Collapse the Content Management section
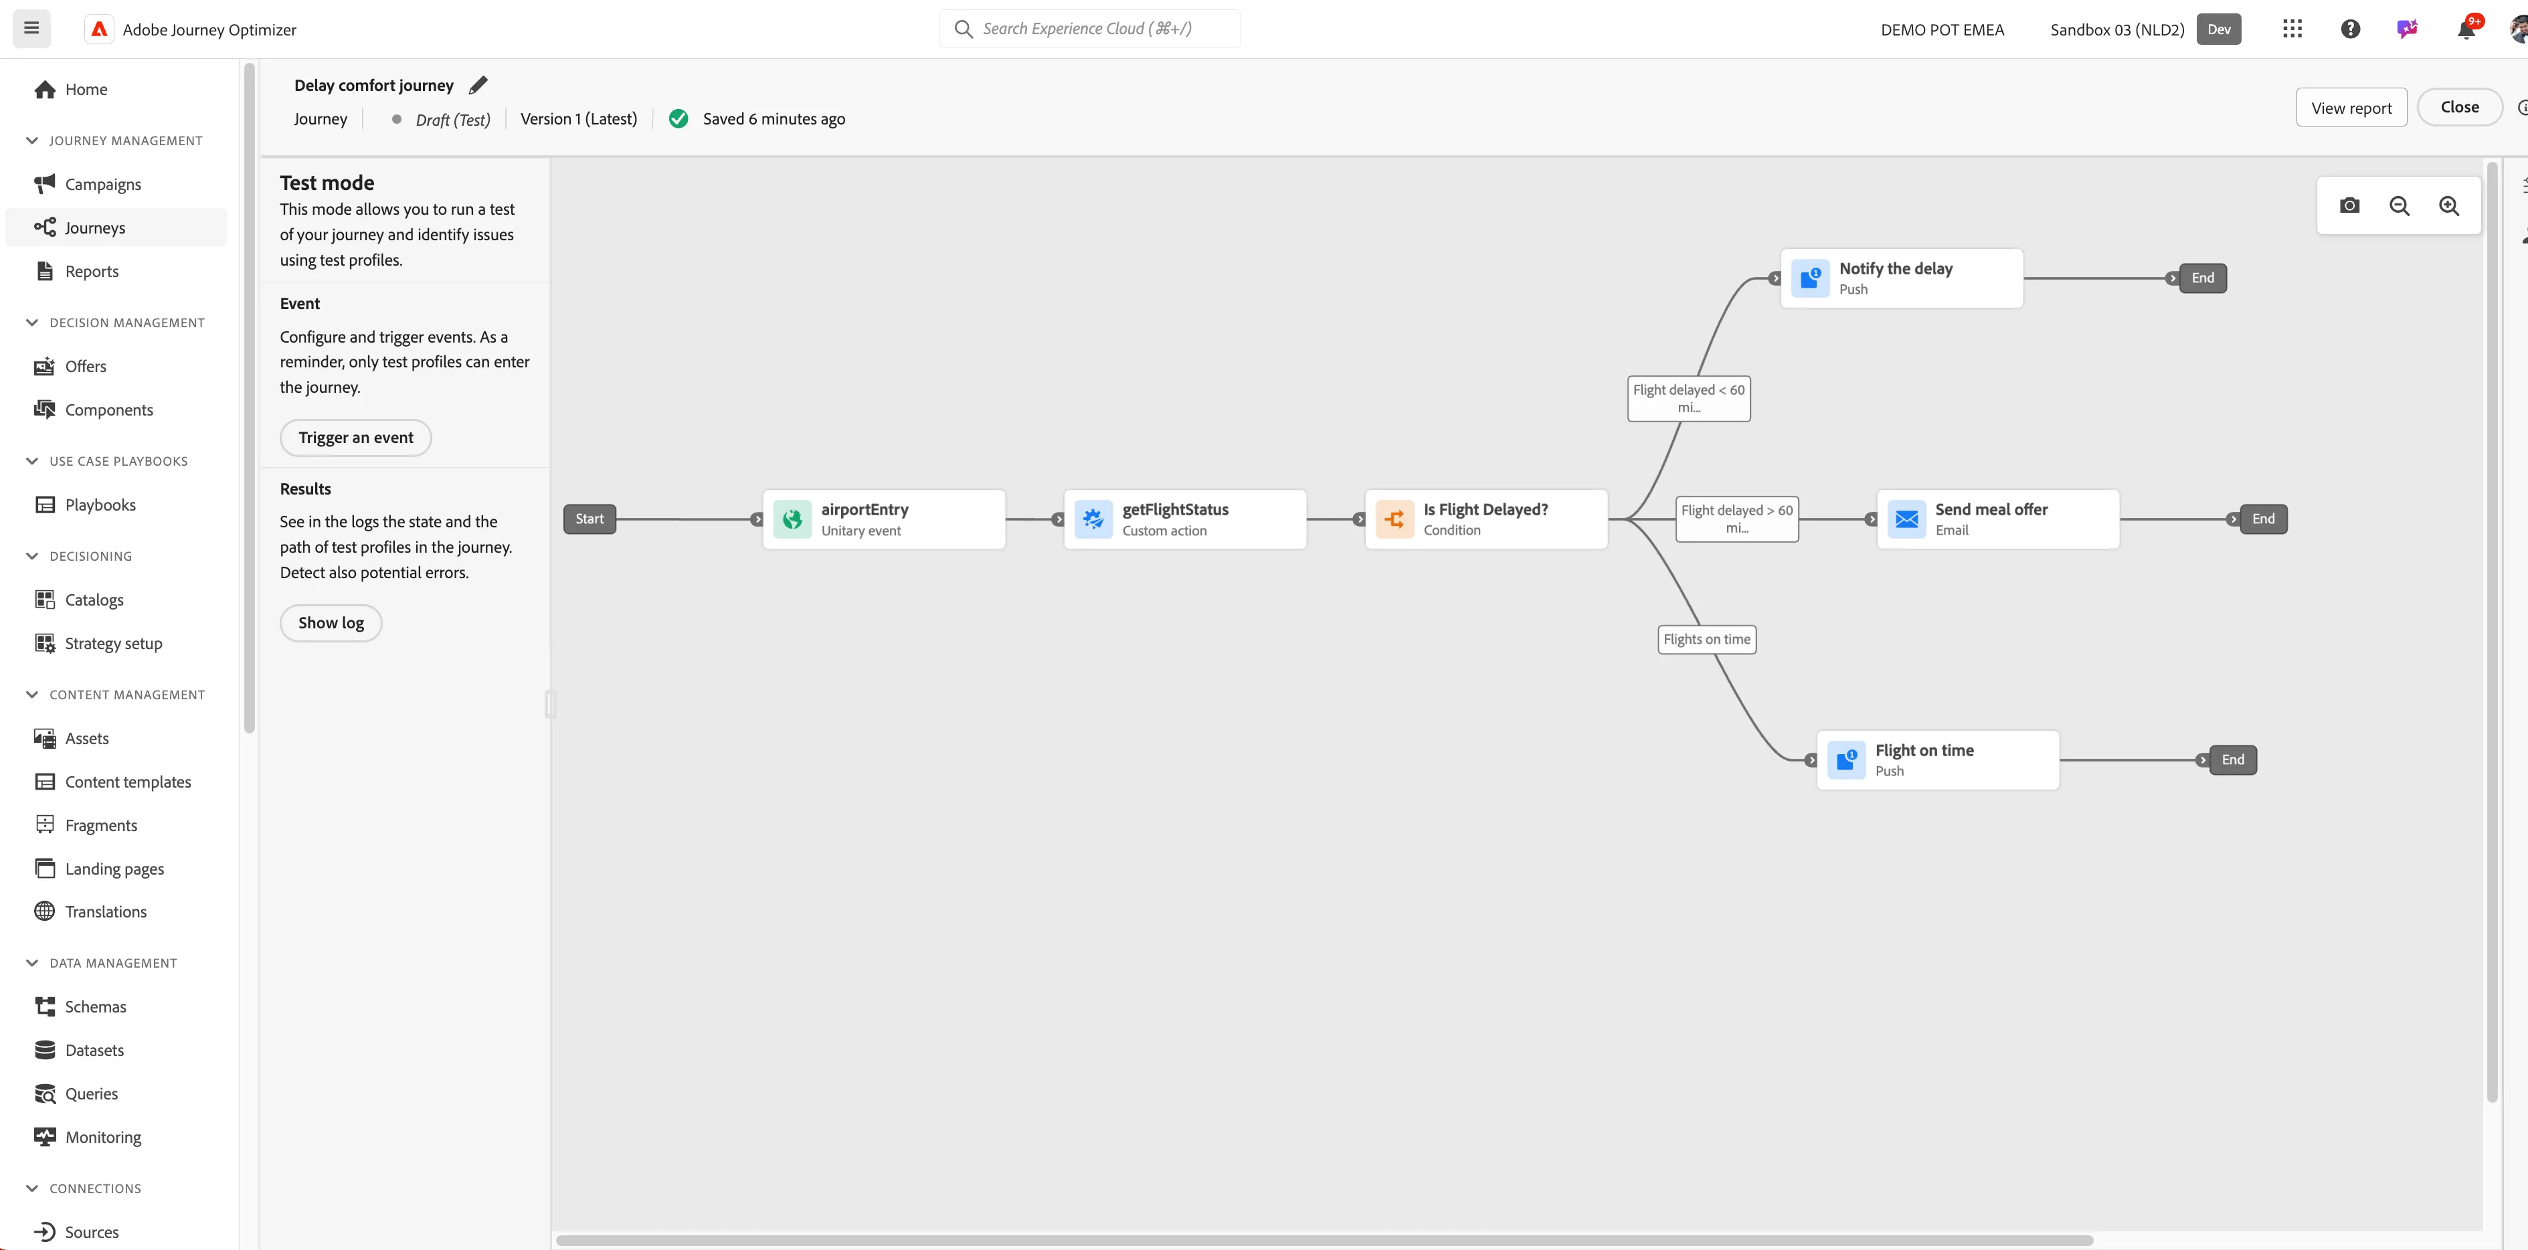The height and width of the screenshot is (1250, 2528). (32, 695)
